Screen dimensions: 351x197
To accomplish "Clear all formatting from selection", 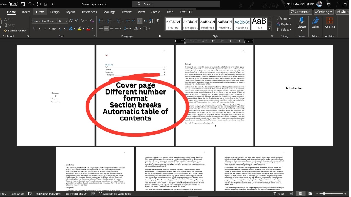I will [92, 21].
